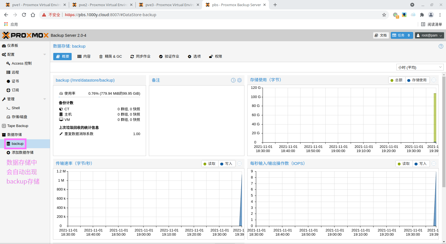
Task: Click Add Datastore (添加数据存储) plus icon
Action: click(8, 153)
